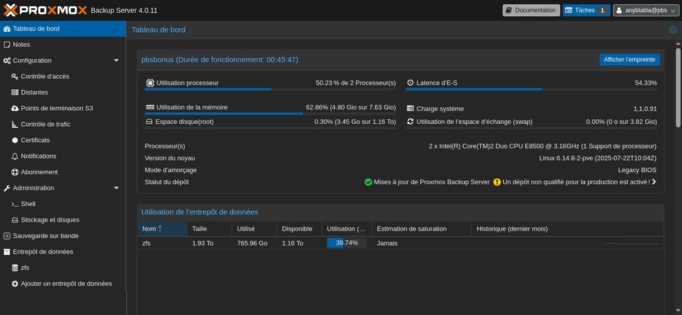682x315 pixels.
Task: Click the yellow warning repository icon
Action: (x=496, y=182)
